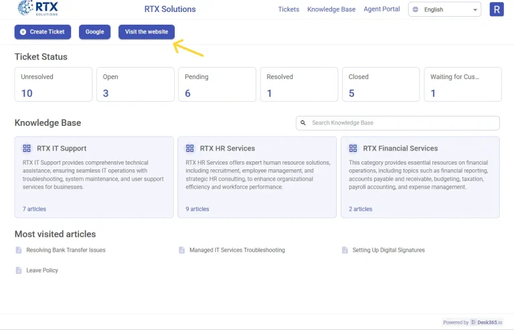This screenshot has height=330, width=514.
Task: Click the RTX IT Support description text
Action: 93,175
